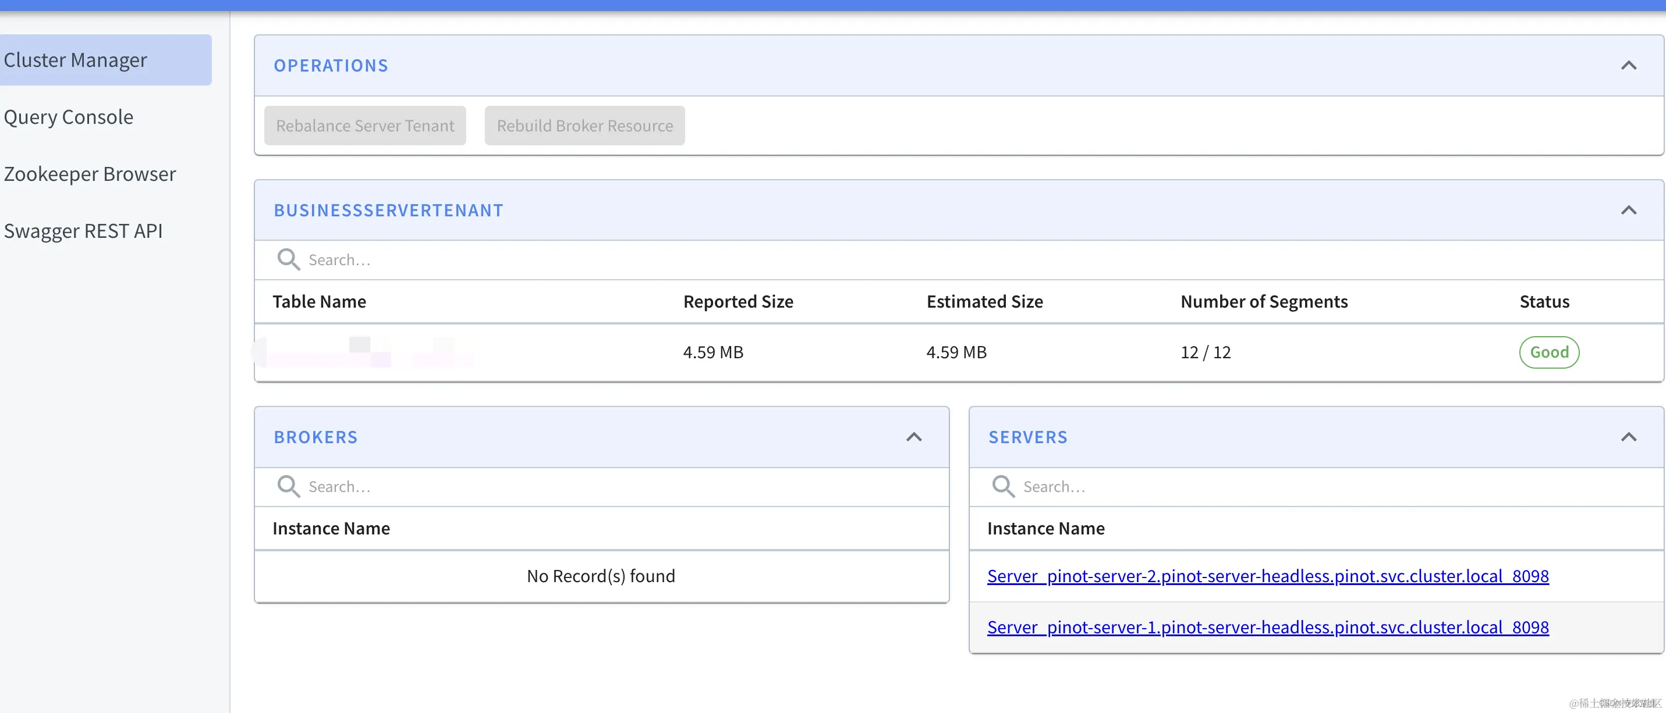Viewport: 1666px width, 713px height.
Task: Click the Good status badge
Action: tap(1548, 352)
